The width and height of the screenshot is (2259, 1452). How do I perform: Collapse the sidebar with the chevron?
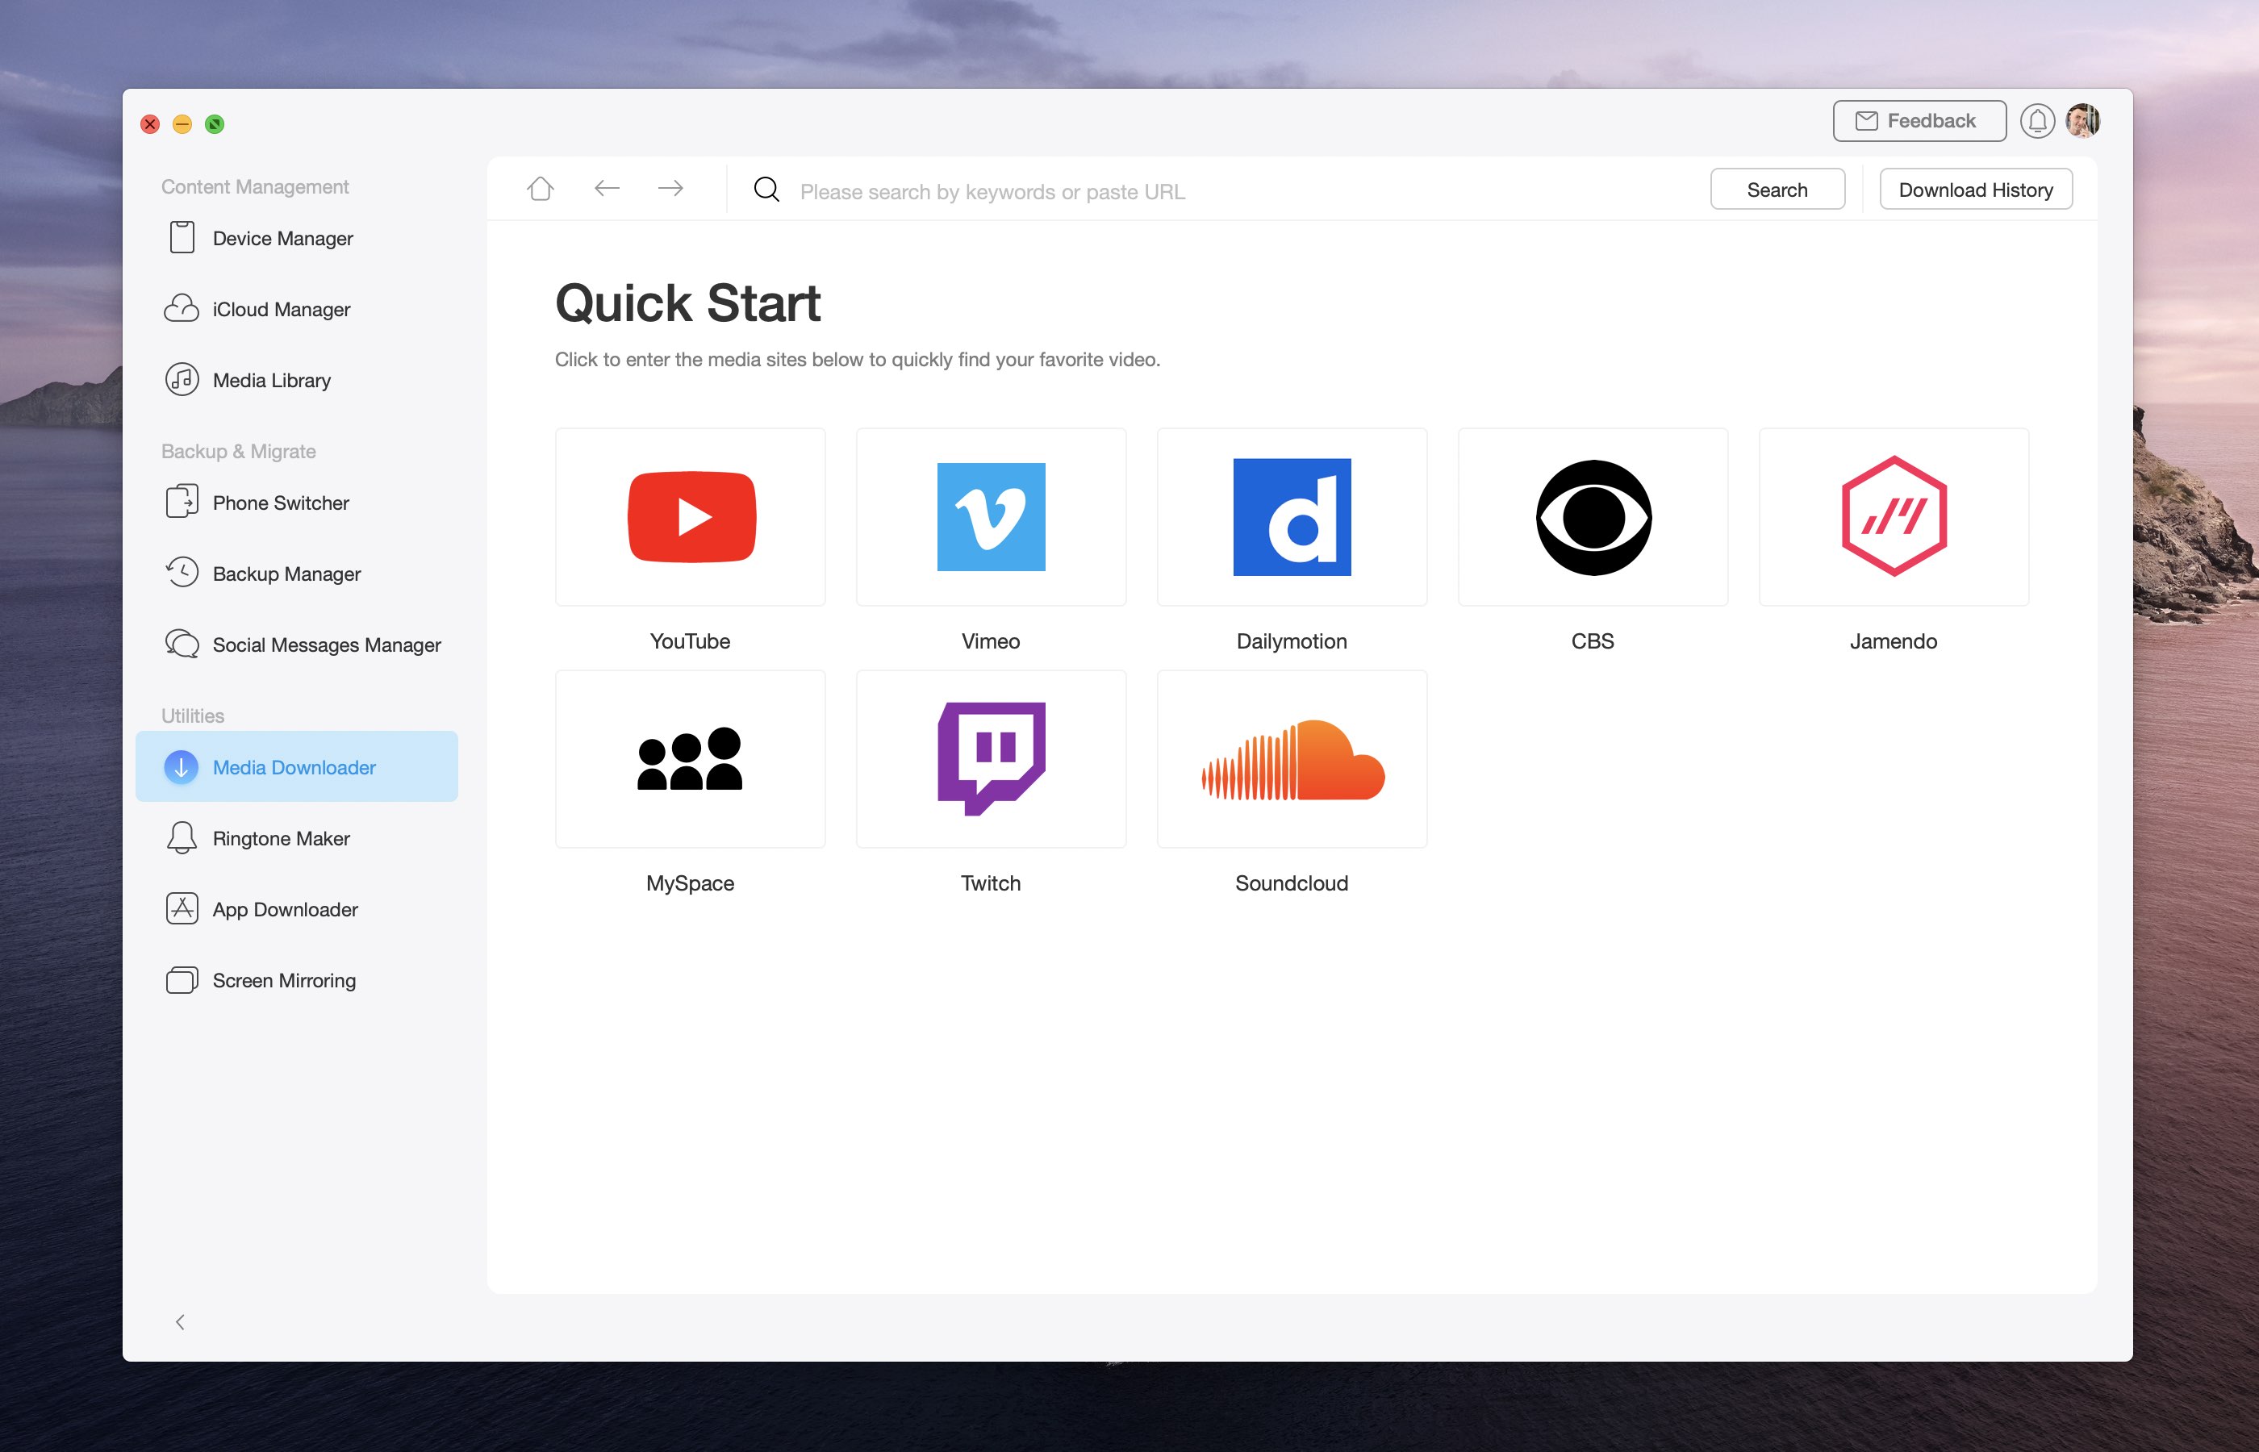click(x=180, y=1322)
